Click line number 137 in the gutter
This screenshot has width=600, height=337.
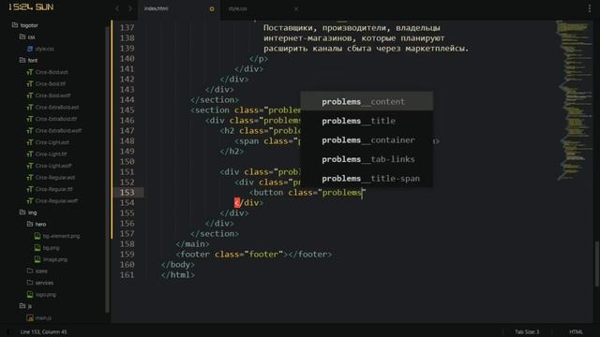[x=127, y=27]
